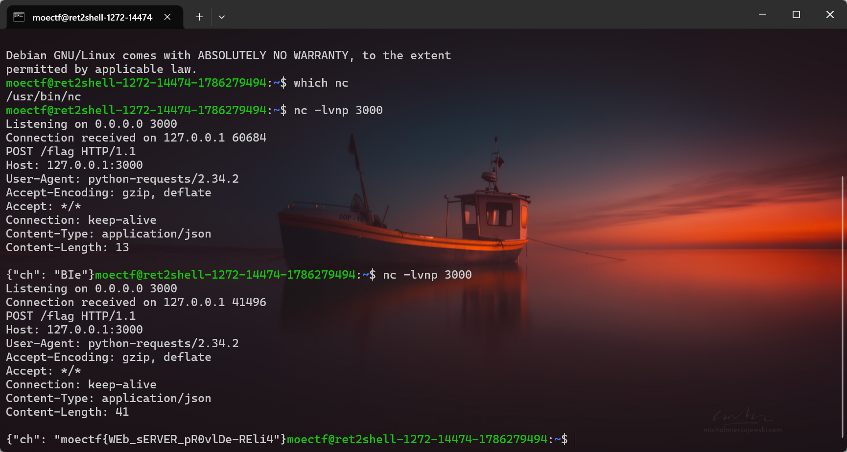Screen dimensions: 847x452
Task: Select the moectf@ret2shell terminal tab
Action: [x=95, y=17]
